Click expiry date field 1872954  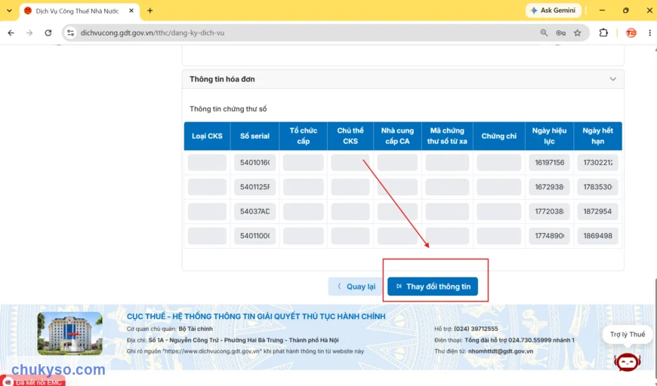click(597, 211)
